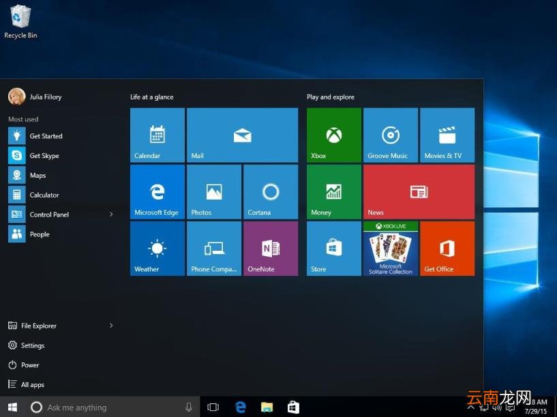Open the Store tile
This screenshot has height=417, width=557.
click(x=334, y=249)
